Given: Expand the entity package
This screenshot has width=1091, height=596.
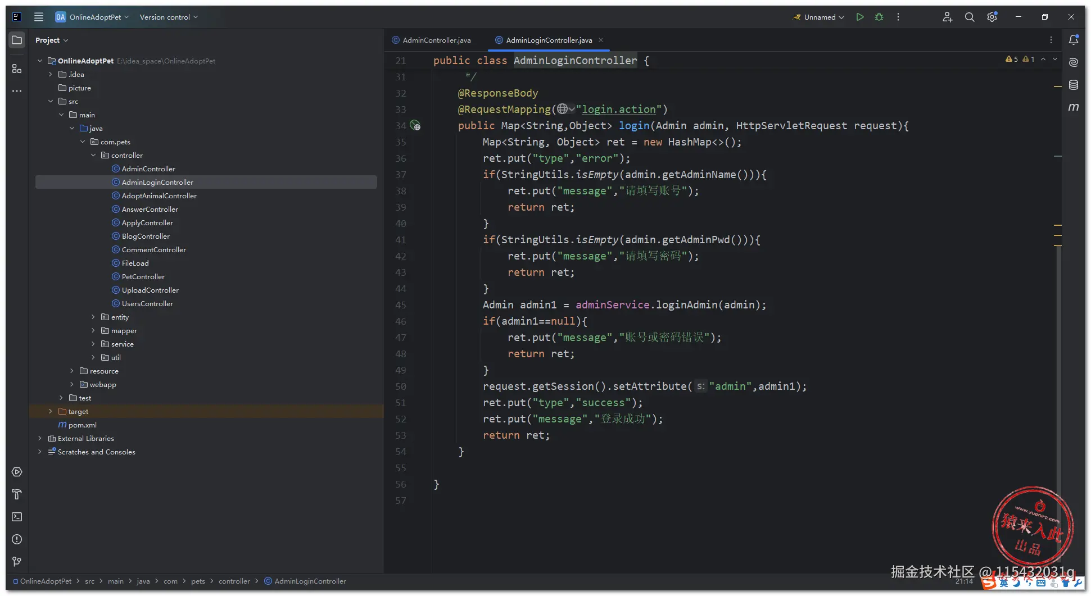Looking at the screenshot, I should tap(93, 317).
